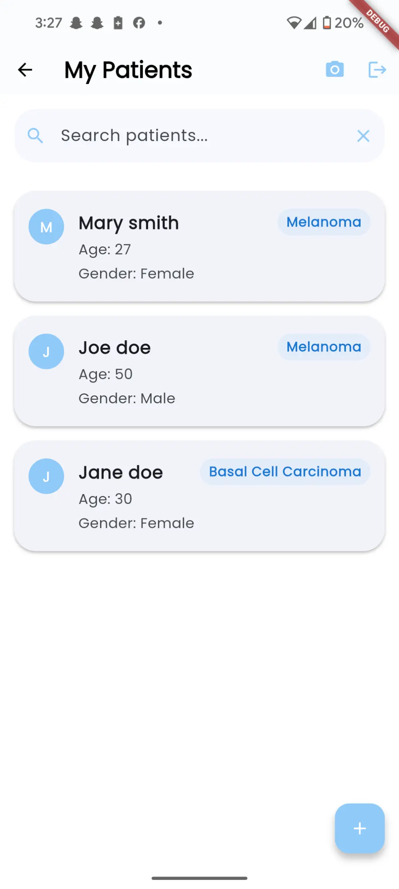Tap the battery indicator in status bar
Viewport: 399px width, 889px height.
click(327, 23)
